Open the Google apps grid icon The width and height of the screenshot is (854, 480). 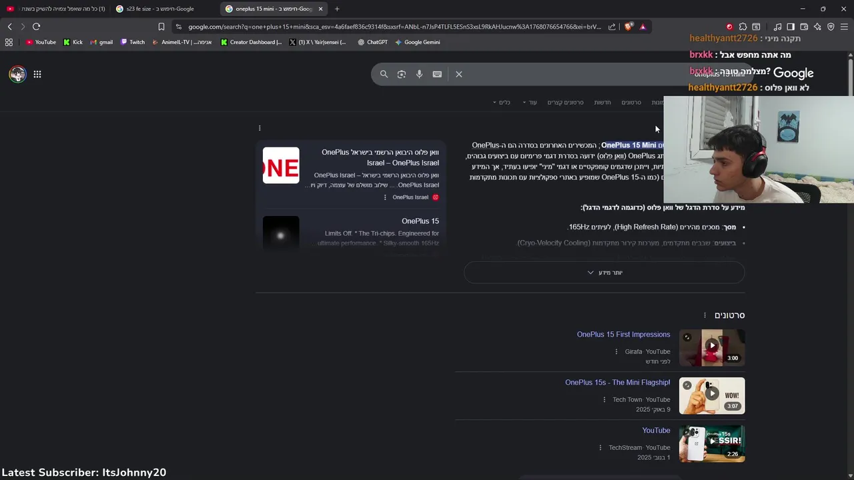pos(37,74)
